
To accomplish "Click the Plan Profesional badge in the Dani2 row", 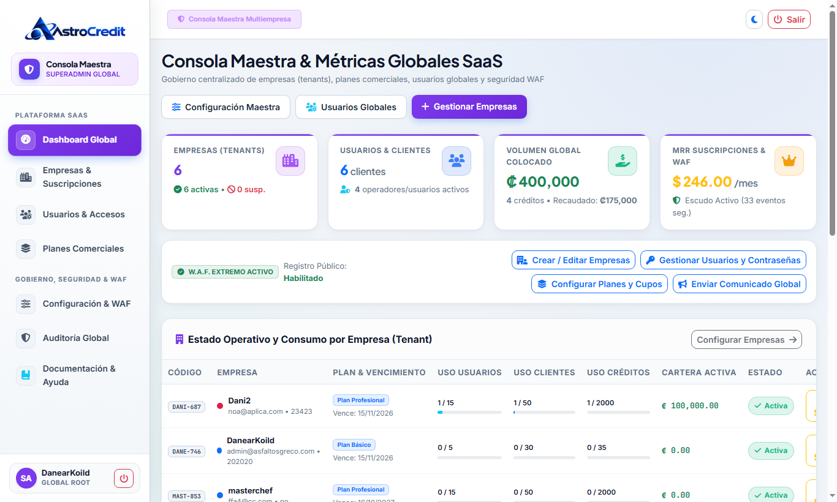I will [361, 400].
